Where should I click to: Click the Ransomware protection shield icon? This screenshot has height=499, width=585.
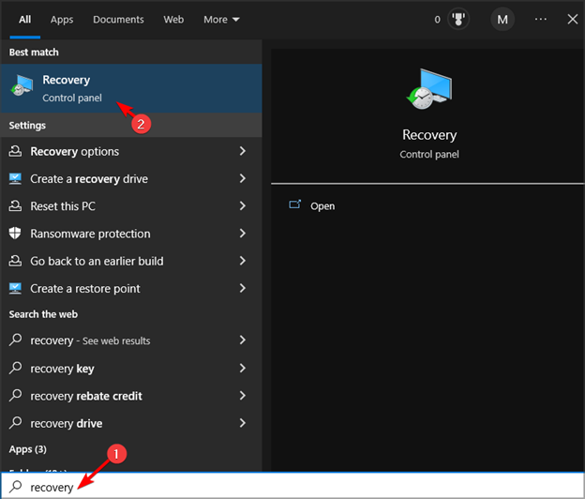(16, 234)
